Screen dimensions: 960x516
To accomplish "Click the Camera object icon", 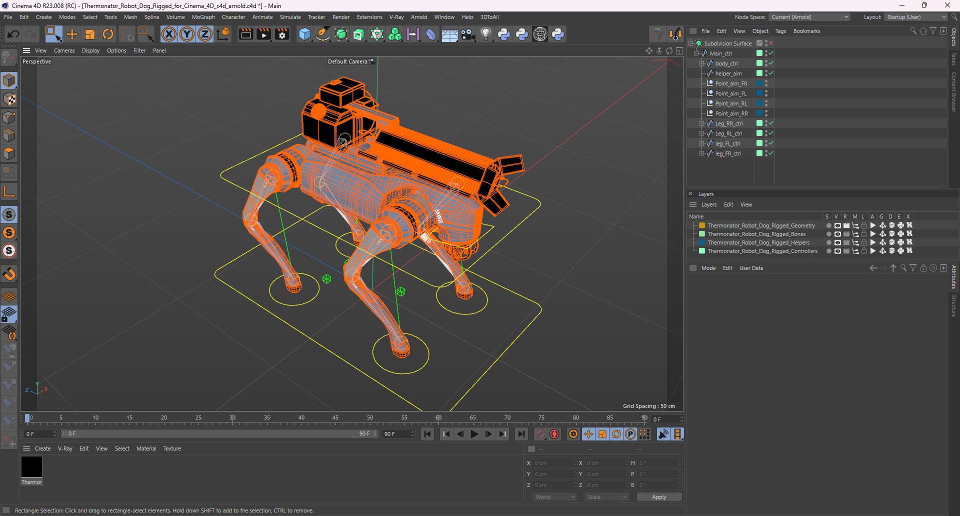I will [468, 34].
